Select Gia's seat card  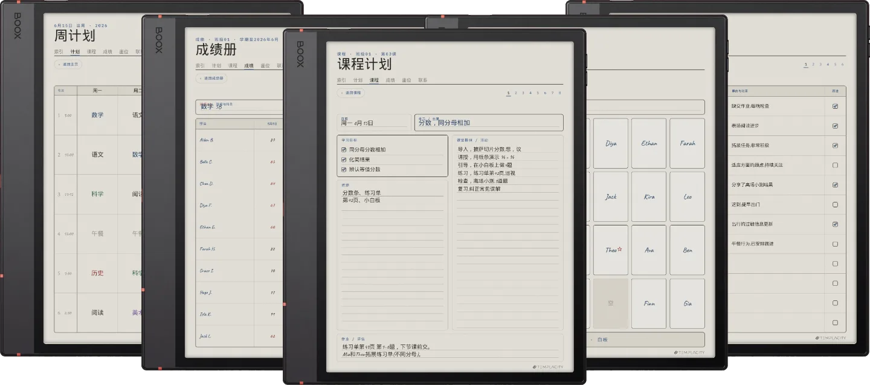coord(687,303)
